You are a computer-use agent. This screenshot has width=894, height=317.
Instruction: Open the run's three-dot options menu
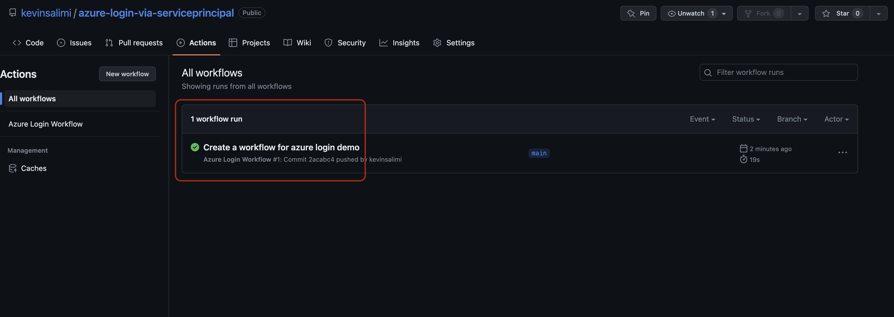click(x=843, y=153)
